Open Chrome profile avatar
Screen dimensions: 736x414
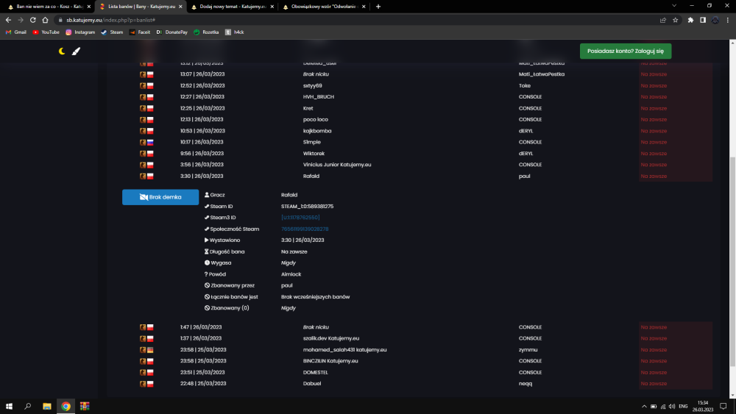[x=715, y=20]
